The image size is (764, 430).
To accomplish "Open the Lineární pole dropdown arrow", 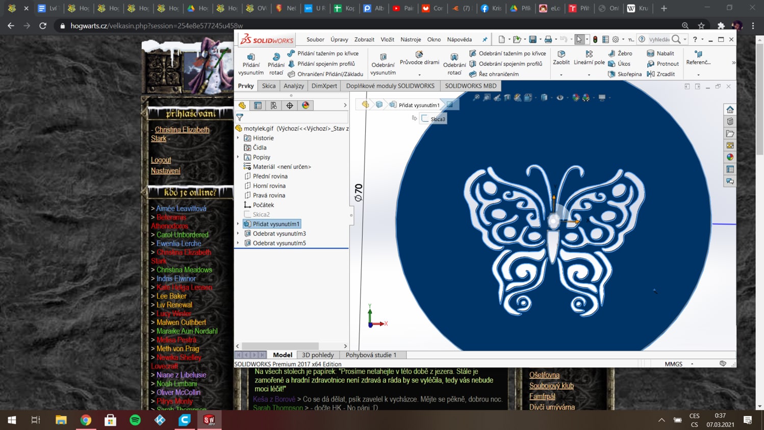I will click(x=589, y=75).
